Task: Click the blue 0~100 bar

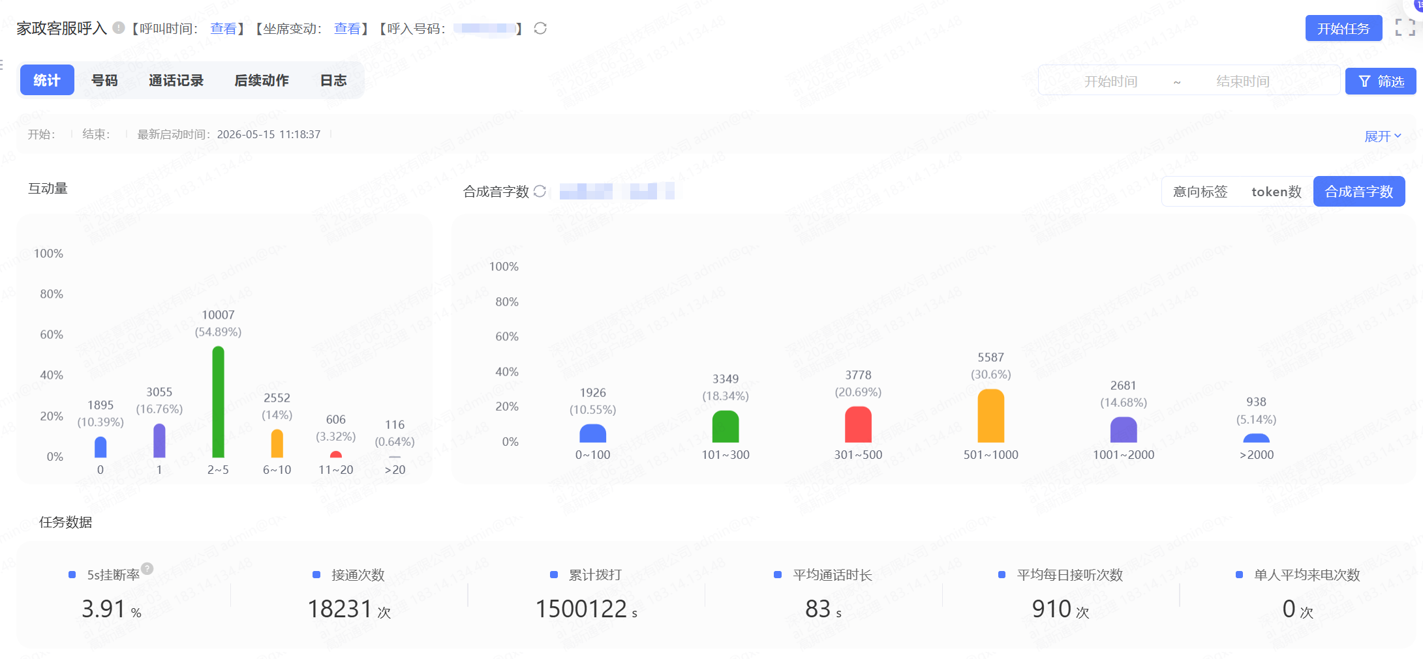Action: tap(592, 433)
